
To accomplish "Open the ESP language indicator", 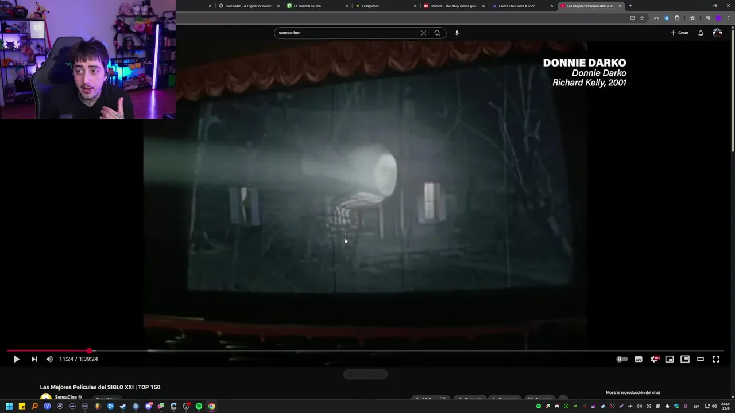I will pos(697,406).
